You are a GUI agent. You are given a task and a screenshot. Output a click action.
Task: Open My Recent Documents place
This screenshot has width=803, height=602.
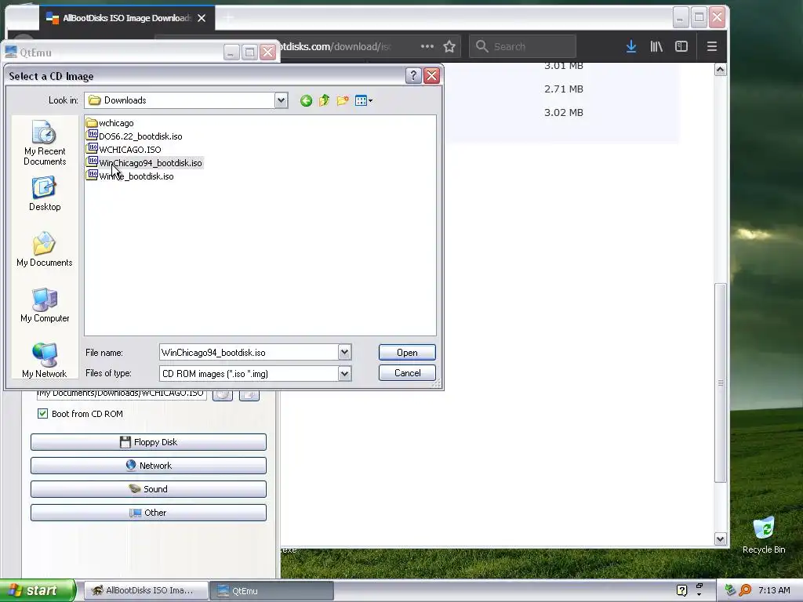pos(45,143)
